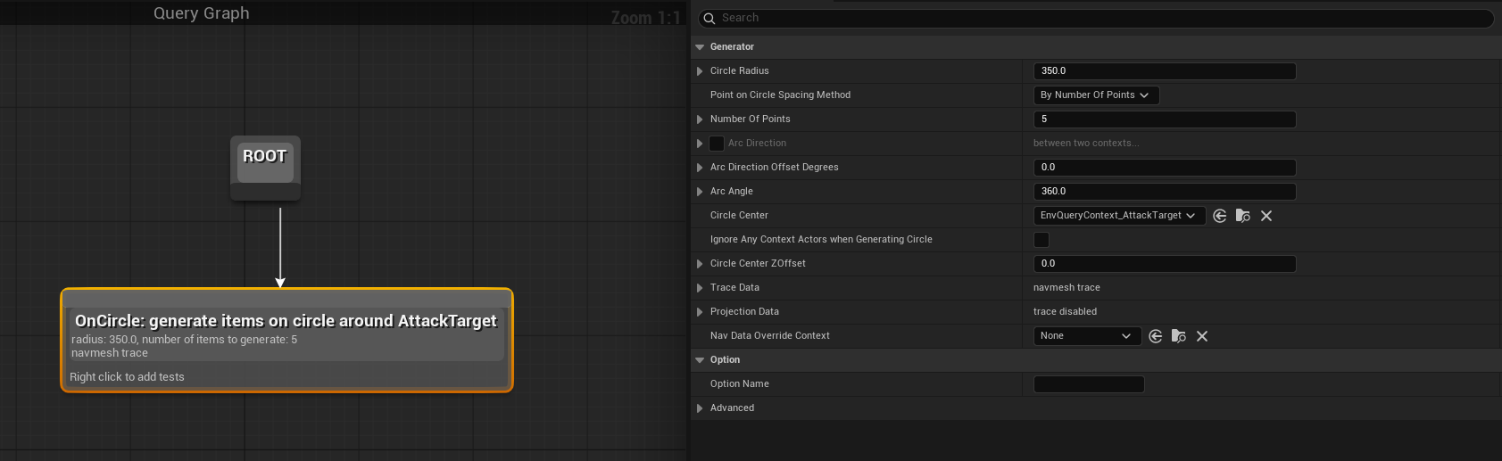1502x461 pixels.
Task: Click 'between two contexts...' Arc Direction value
Action: [x=1086, y=144]
